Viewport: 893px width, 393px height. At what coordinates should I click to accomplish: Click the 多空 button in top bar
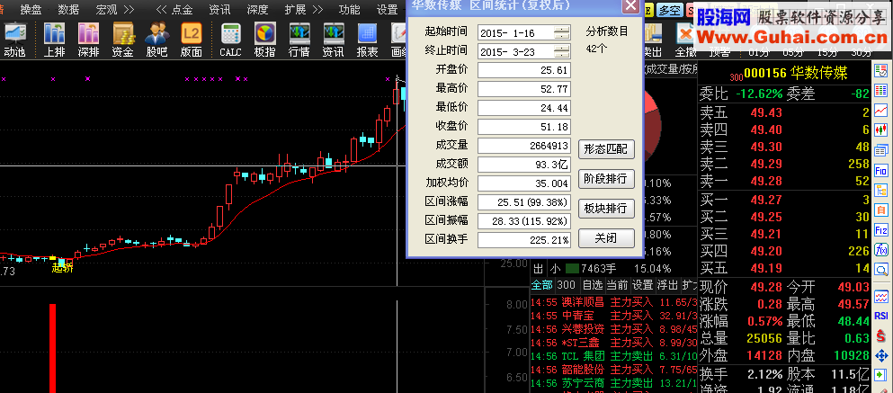click(x=670, y=10)
